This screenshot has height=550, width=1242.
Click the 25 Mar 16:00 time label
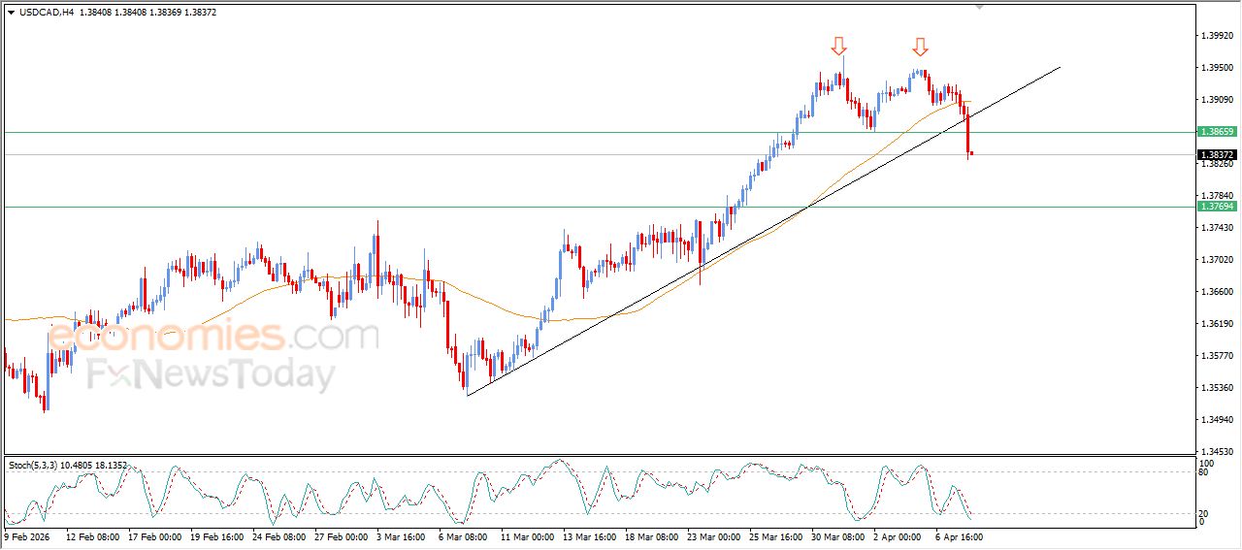pos(775,535)
